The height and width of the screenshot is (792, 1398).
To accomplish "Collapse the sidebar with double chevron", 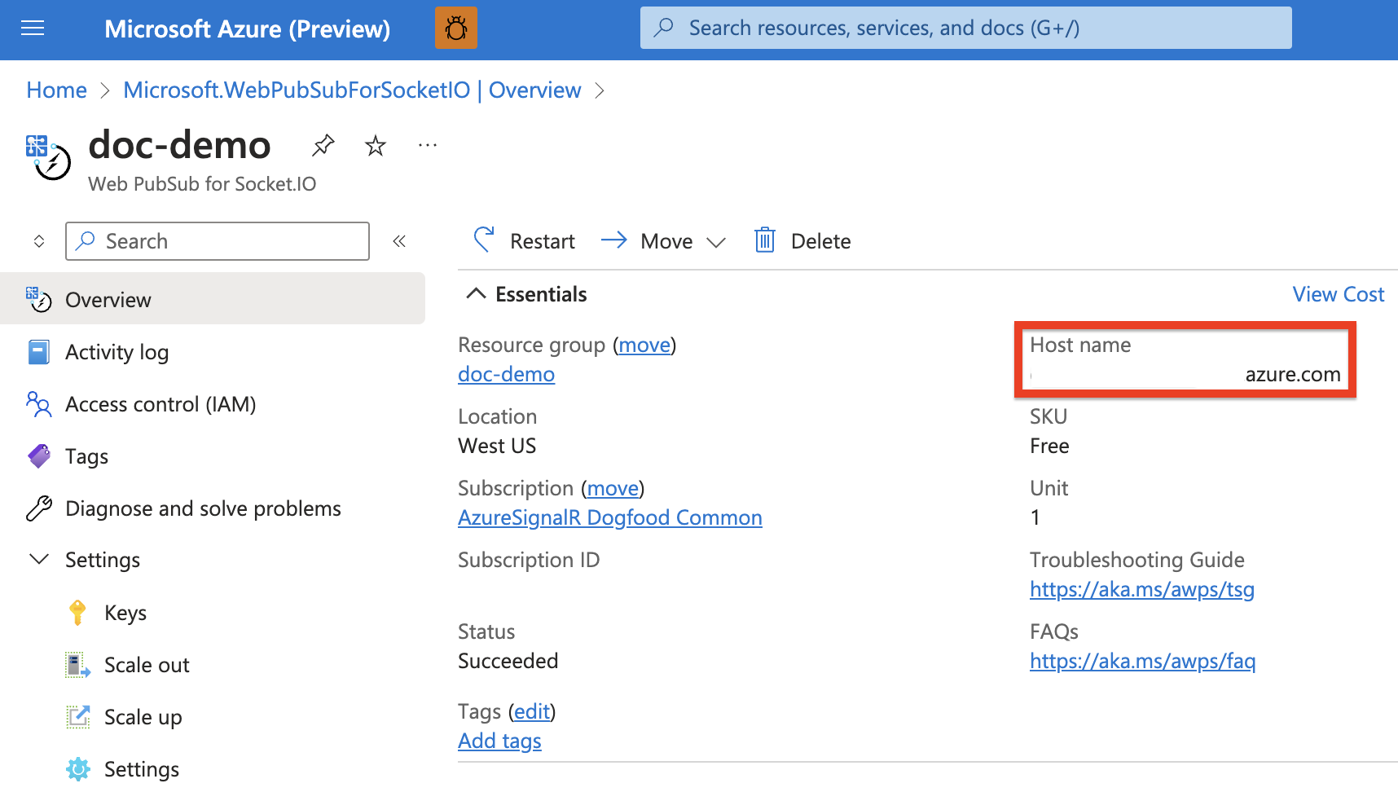I will point(399,241).
